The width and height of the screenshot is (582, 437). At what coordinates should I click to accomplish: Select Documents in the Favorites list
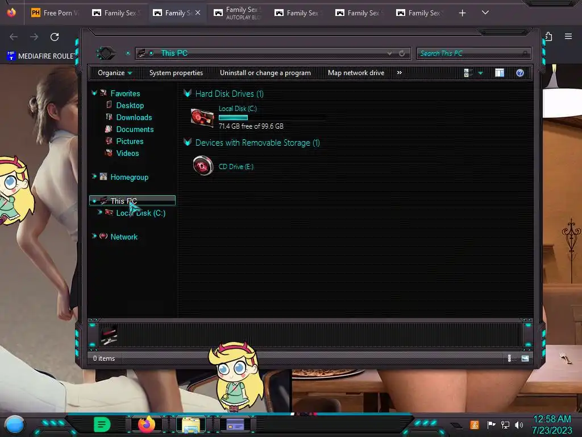pos(135,129)
